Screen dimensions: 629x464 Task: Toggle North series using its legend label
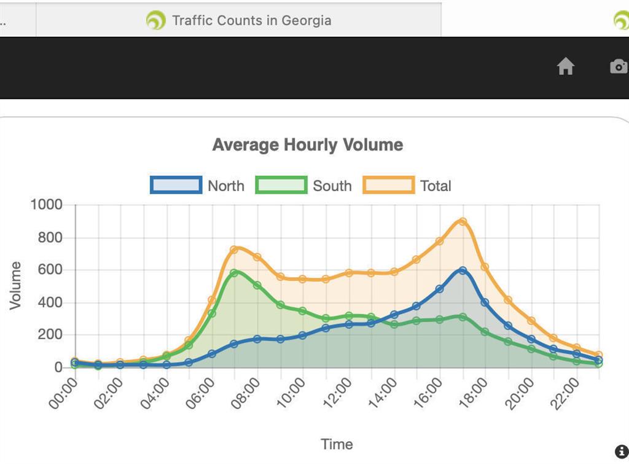225,186
